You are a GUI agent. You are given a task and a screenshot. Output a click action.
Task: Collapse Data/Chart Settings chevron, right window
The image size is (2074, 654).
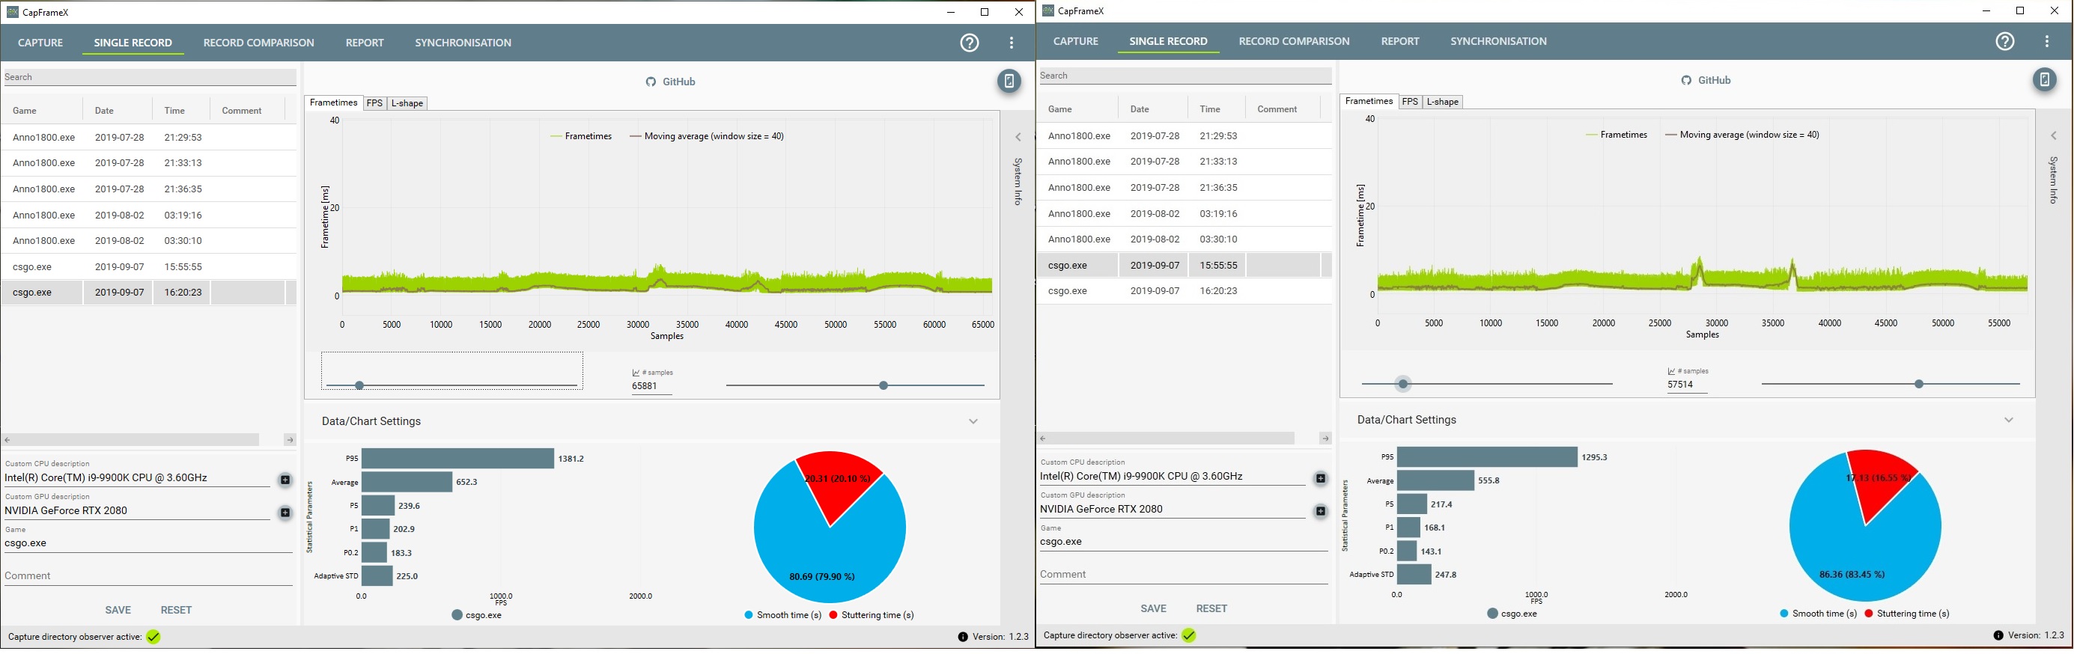click(2009, 420)
